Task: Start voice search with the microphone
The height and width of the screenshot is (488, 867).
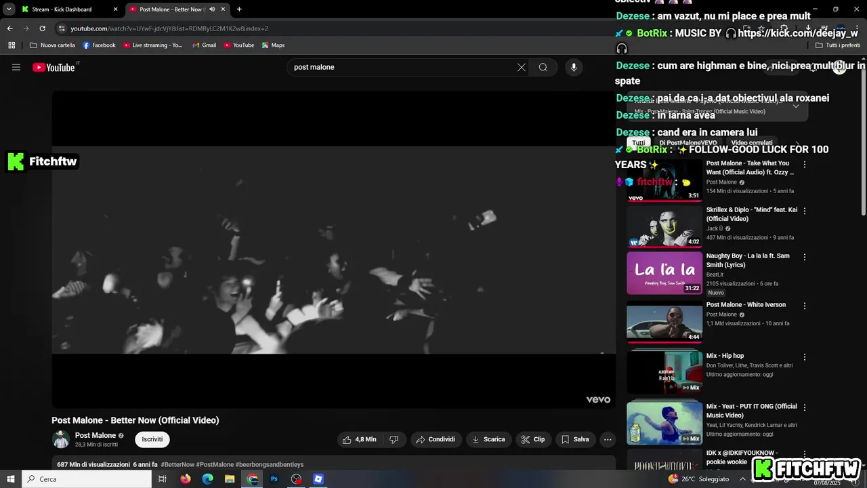Action: click(x=574, y=67)
